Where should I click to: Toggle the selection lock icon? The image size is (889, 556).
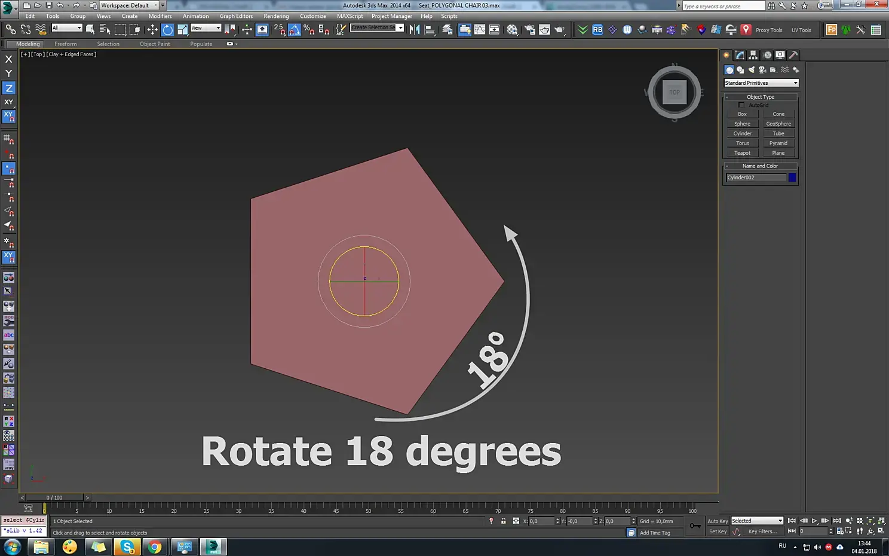[x=503, y=521]
